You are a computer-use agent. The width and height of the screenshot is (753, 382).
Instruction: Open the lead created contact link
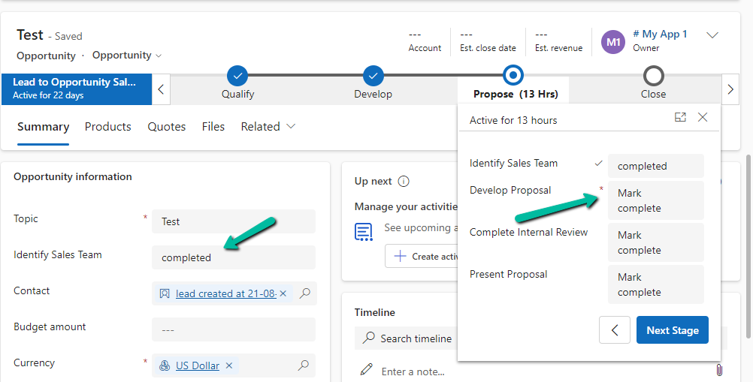[225, 293]
